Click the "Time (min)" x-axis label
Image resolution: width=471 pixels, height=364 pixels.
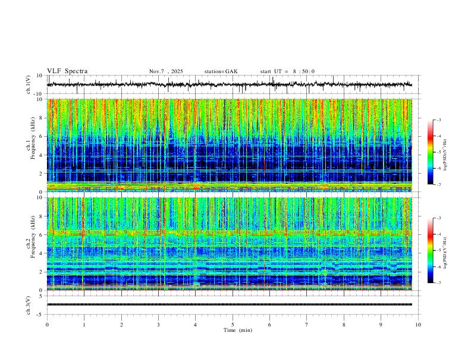238,330
